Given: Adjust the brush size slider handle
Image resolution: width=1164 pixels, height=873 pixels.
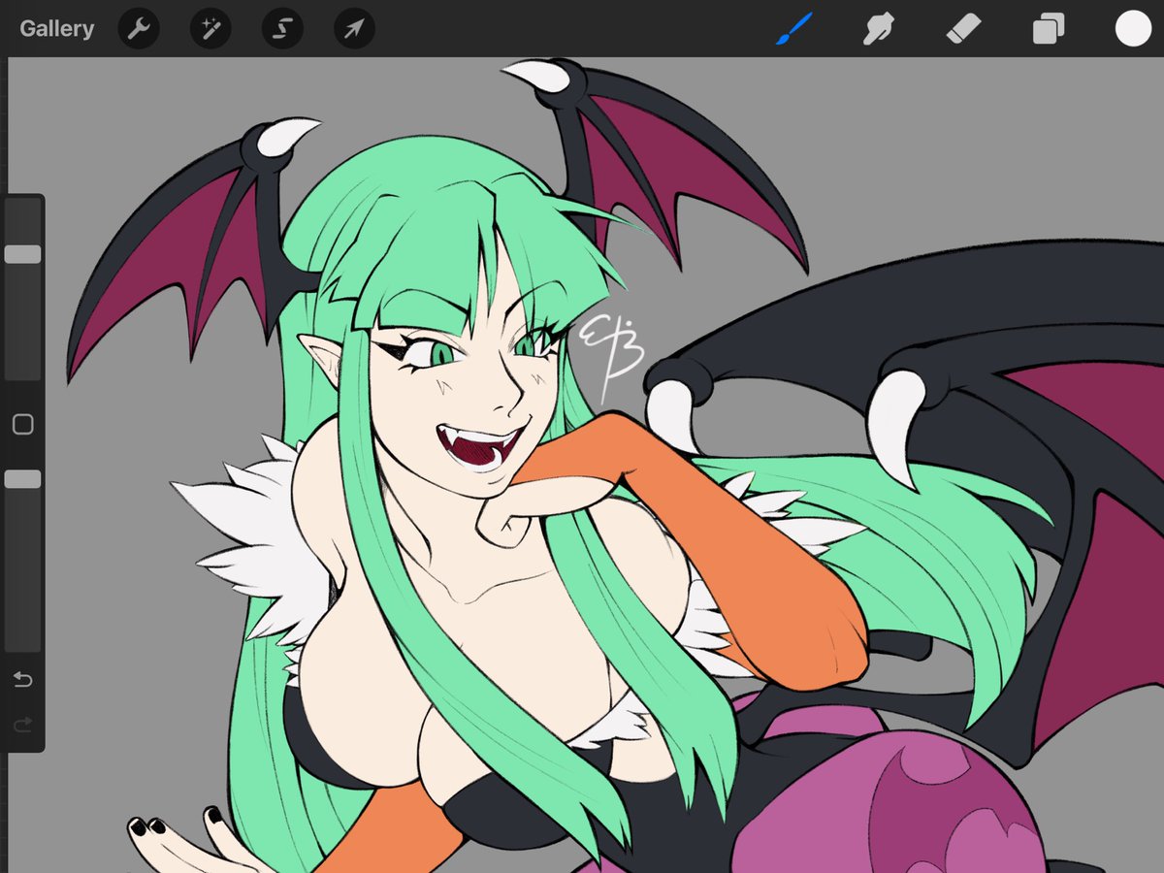Looking at the screenshot, I should coord(22,254).
